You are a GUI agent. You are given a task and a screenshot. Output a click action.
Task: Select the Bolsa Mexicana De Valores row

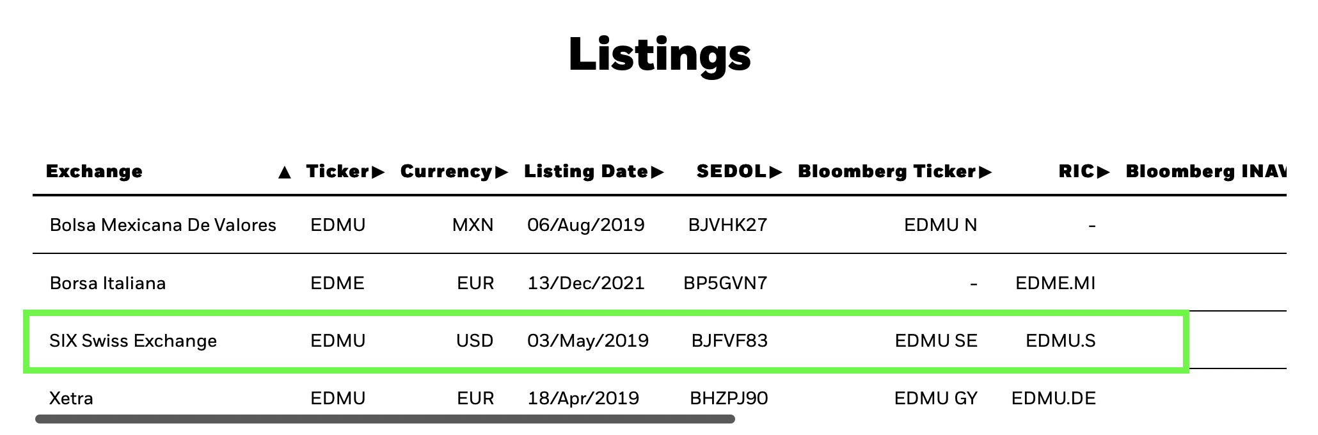coord(660,225)
